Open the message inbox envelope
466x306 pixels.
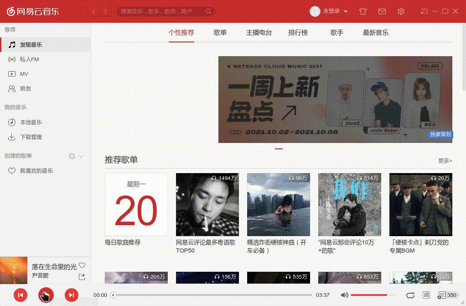pos(382,11)
